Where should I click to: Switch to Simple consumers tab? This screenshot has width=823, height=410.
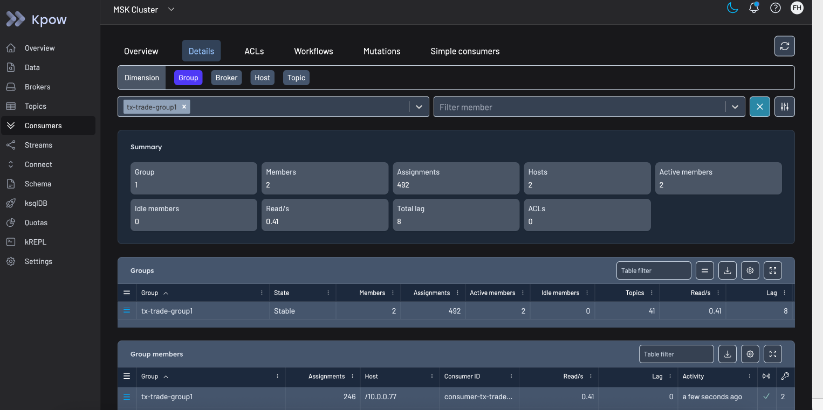click(465, 51)
